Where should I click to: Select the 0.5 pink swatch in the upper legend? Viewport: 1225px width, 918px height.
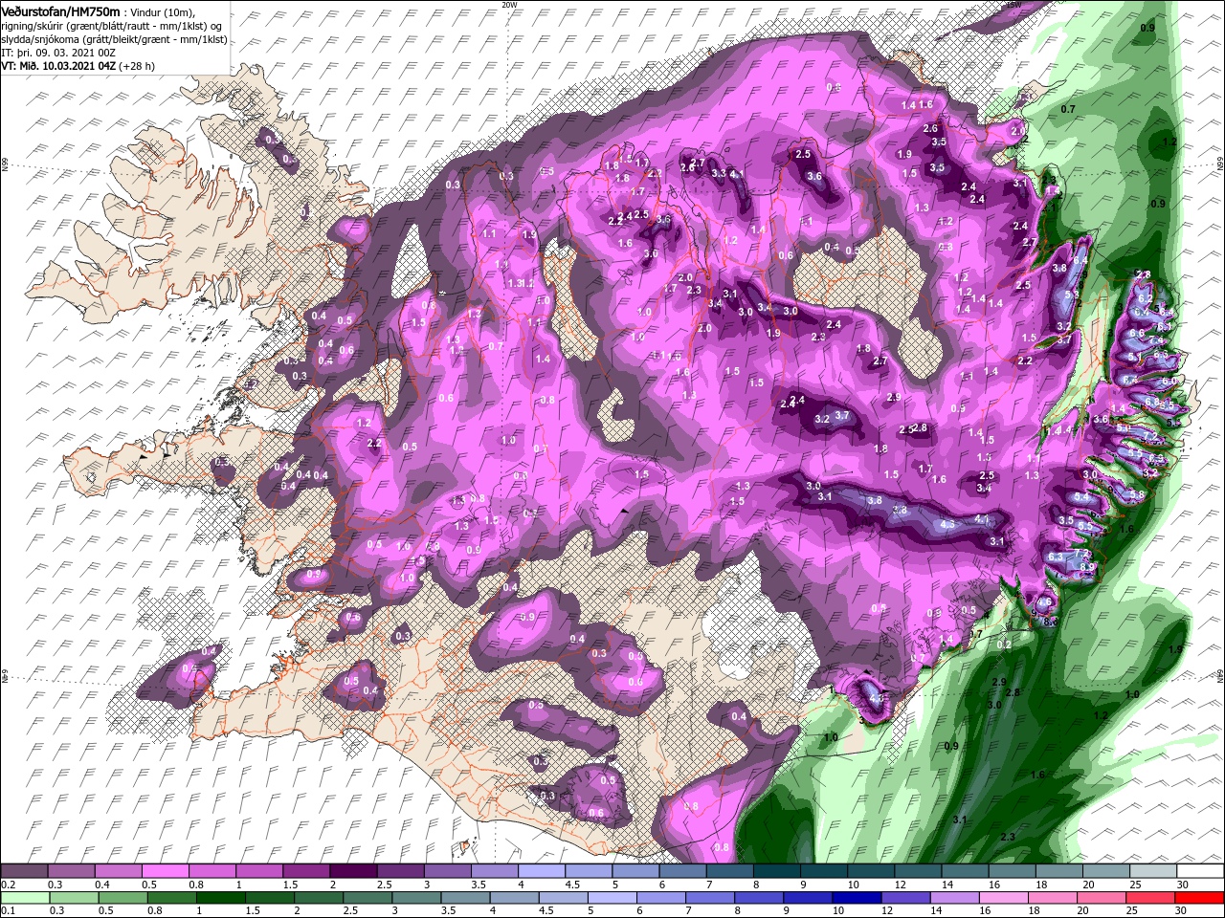165,871
